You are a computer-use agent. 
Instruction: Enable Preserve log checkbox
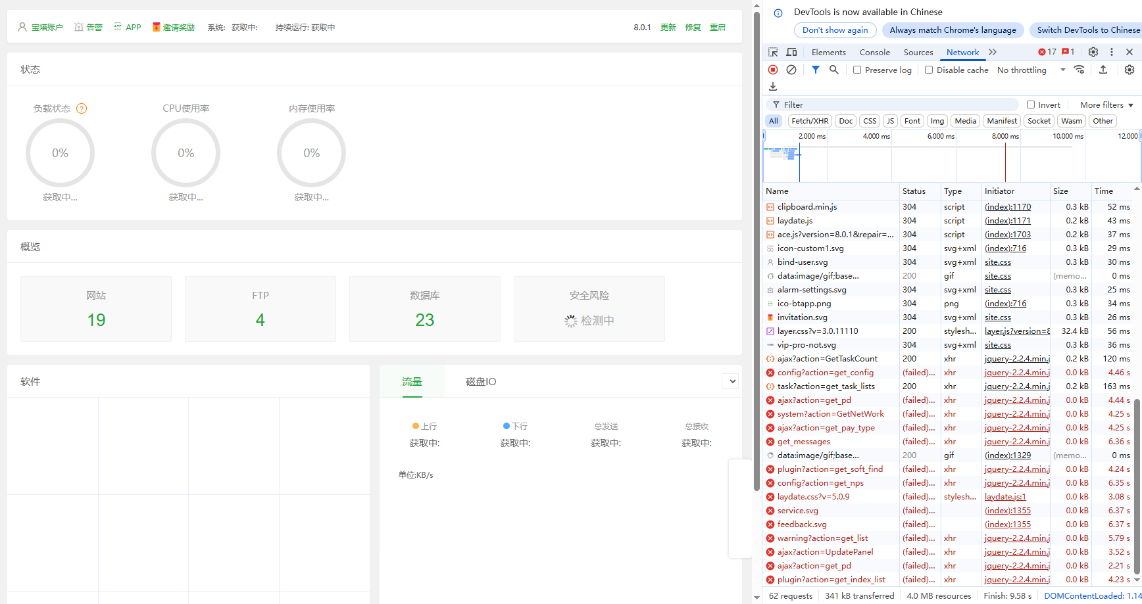pyautogui.click(x=857, y=70)
